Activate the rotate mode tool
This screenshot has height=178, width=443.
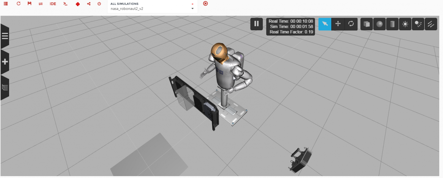point(351,24)
